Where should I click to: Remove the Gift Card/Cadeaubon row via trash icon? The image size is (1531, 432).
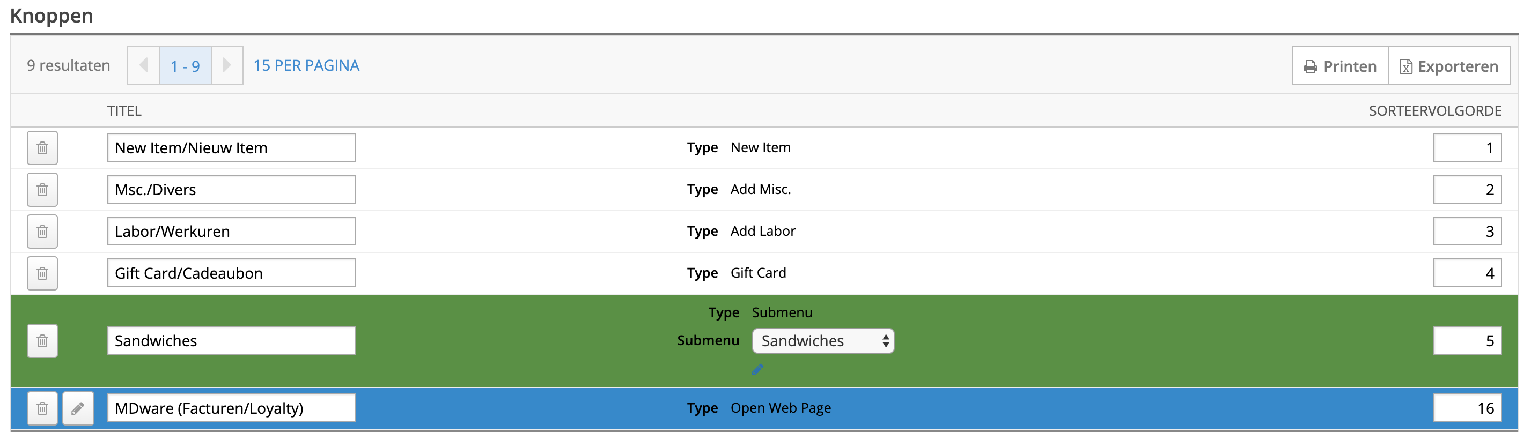coord(42,273)
